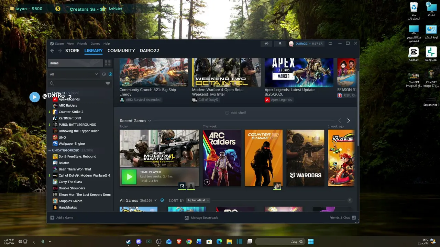Click the ARK: Survival Ascended news tag

(x=140, y=100)
